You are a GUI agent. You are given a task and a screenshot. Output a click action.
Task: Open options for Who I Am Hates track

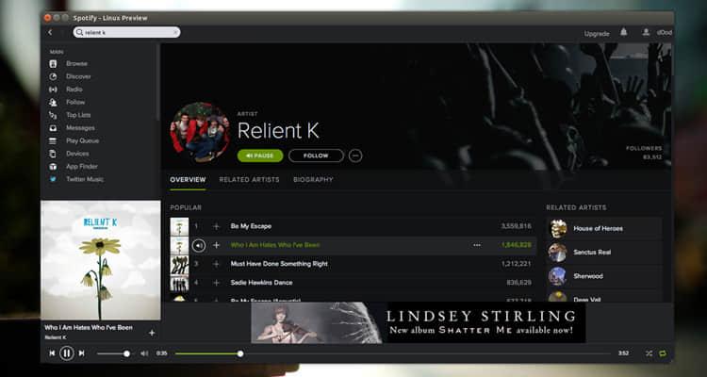coord(477,245)
